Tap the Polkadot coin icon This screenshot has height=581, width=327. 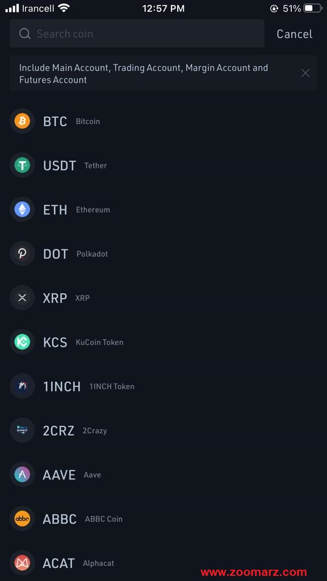(22, 254)
